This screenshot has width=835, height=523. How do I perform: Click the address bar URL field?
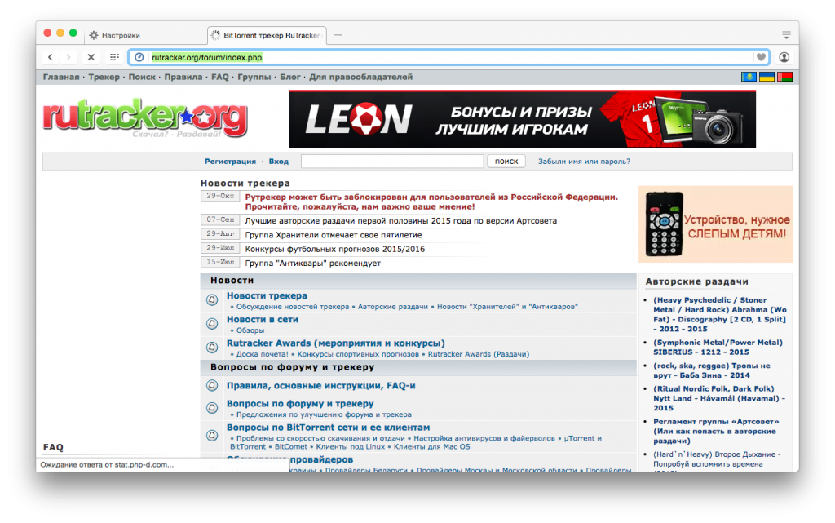coord(448,57)
